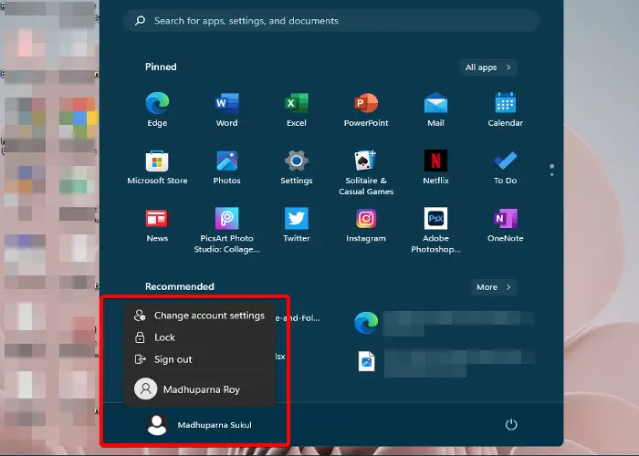This screenshot has height=456, width=639.
Task: Start PowerPoint from the Start menu
Action: point(366,109)
